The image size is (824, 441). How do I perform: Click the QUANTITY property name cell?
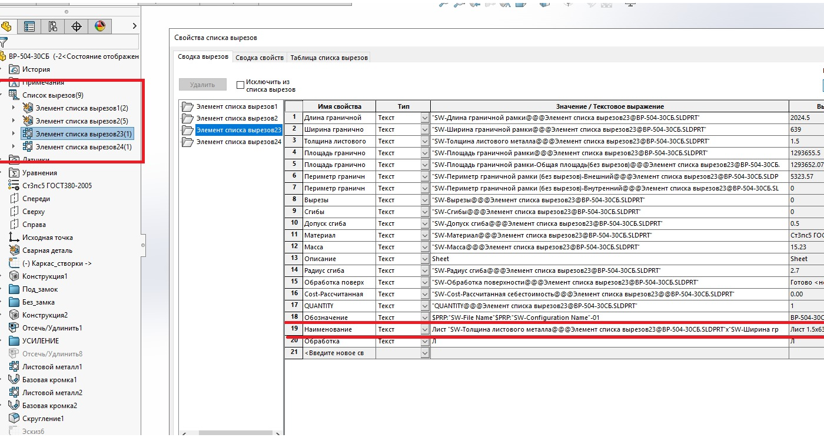click(x=339, y=306)
